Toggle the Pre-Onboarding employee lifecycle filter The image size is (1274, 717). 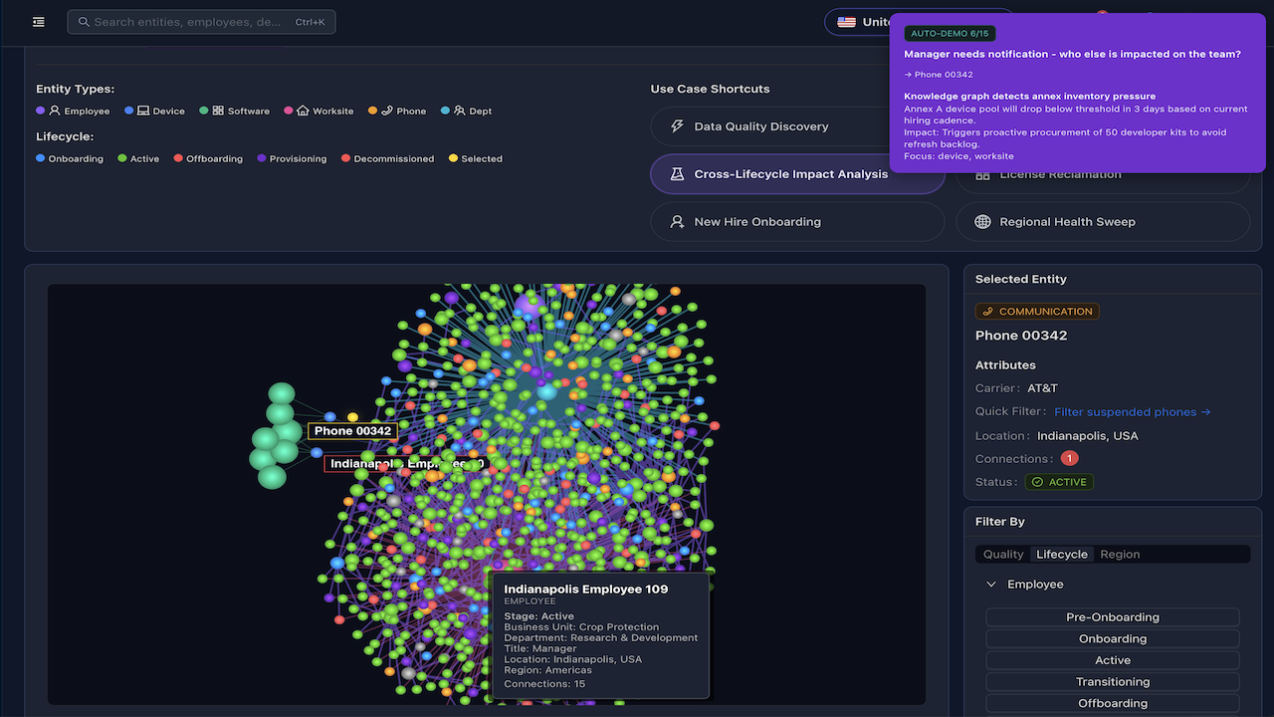pos(1112,617)
